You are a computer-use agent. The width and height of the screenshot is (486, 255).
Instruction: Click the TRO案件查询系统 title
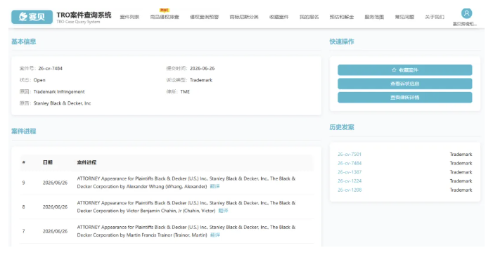coord(84,15)
